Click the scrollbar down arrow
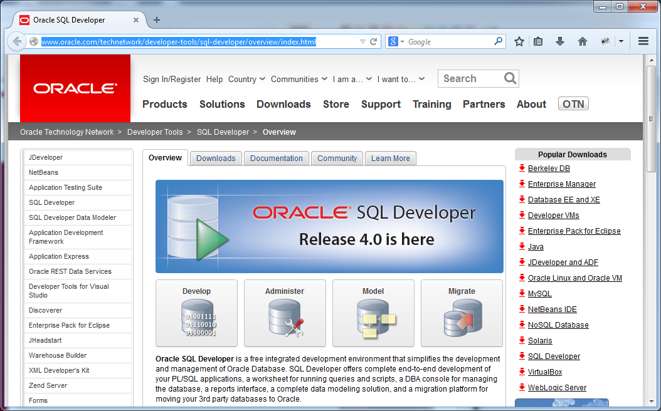 pyautogui.click(x=651, y=402)
